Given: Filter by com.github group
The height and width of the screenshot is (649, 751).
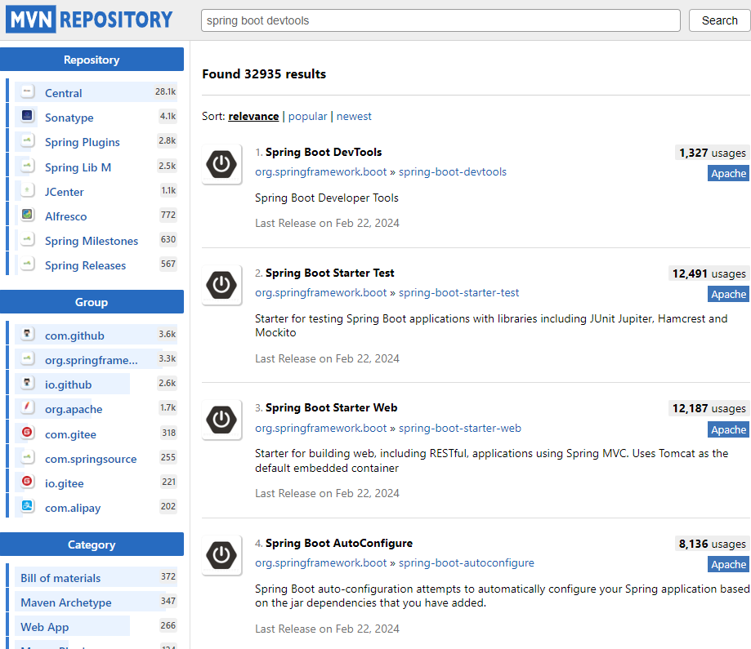Looking at the screenshot, I should click(x=74, y=336).
